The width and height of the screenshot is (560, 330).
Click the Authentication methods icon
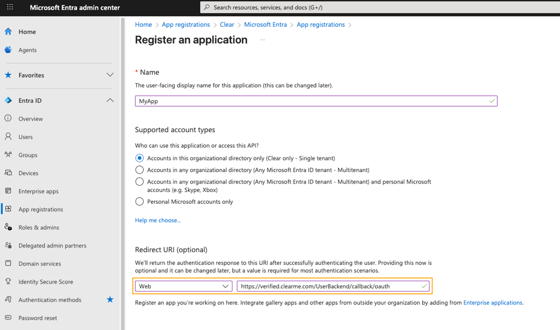[8, 299]
